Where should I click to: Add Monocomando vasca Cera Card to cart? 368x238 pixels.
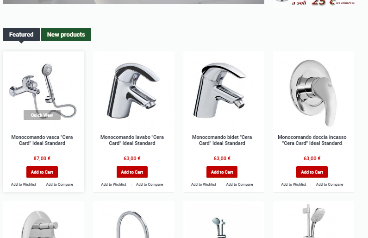point(42,172)
